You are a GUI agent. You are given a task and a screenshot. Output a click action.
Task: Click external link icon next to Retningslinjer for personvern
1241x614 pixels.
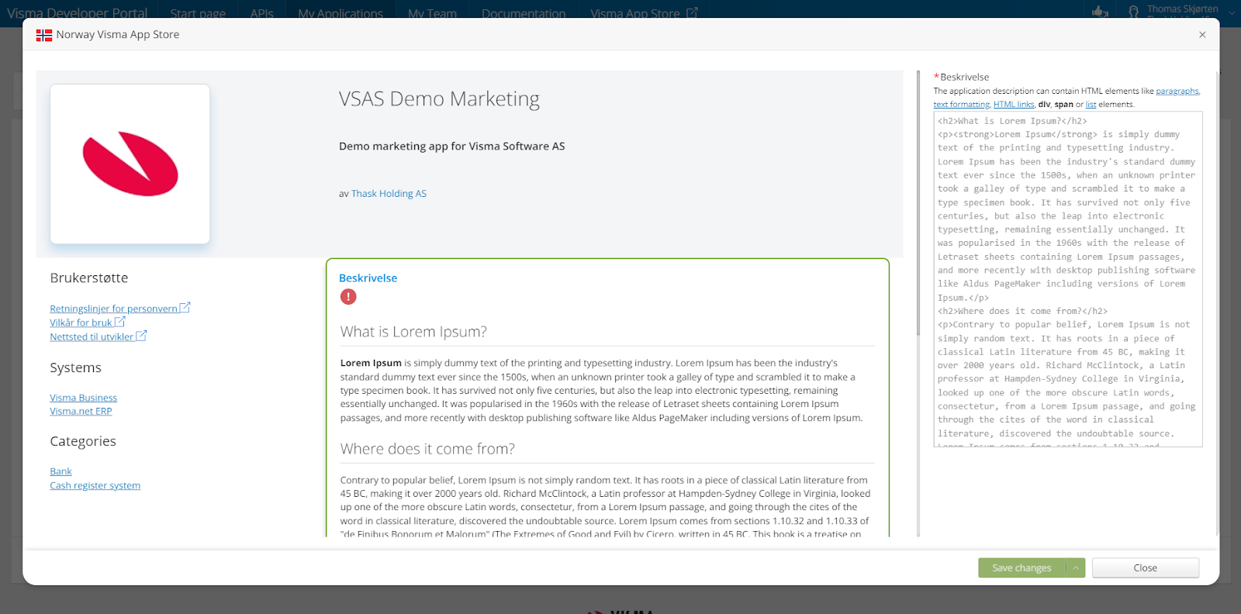pos(185,307)
